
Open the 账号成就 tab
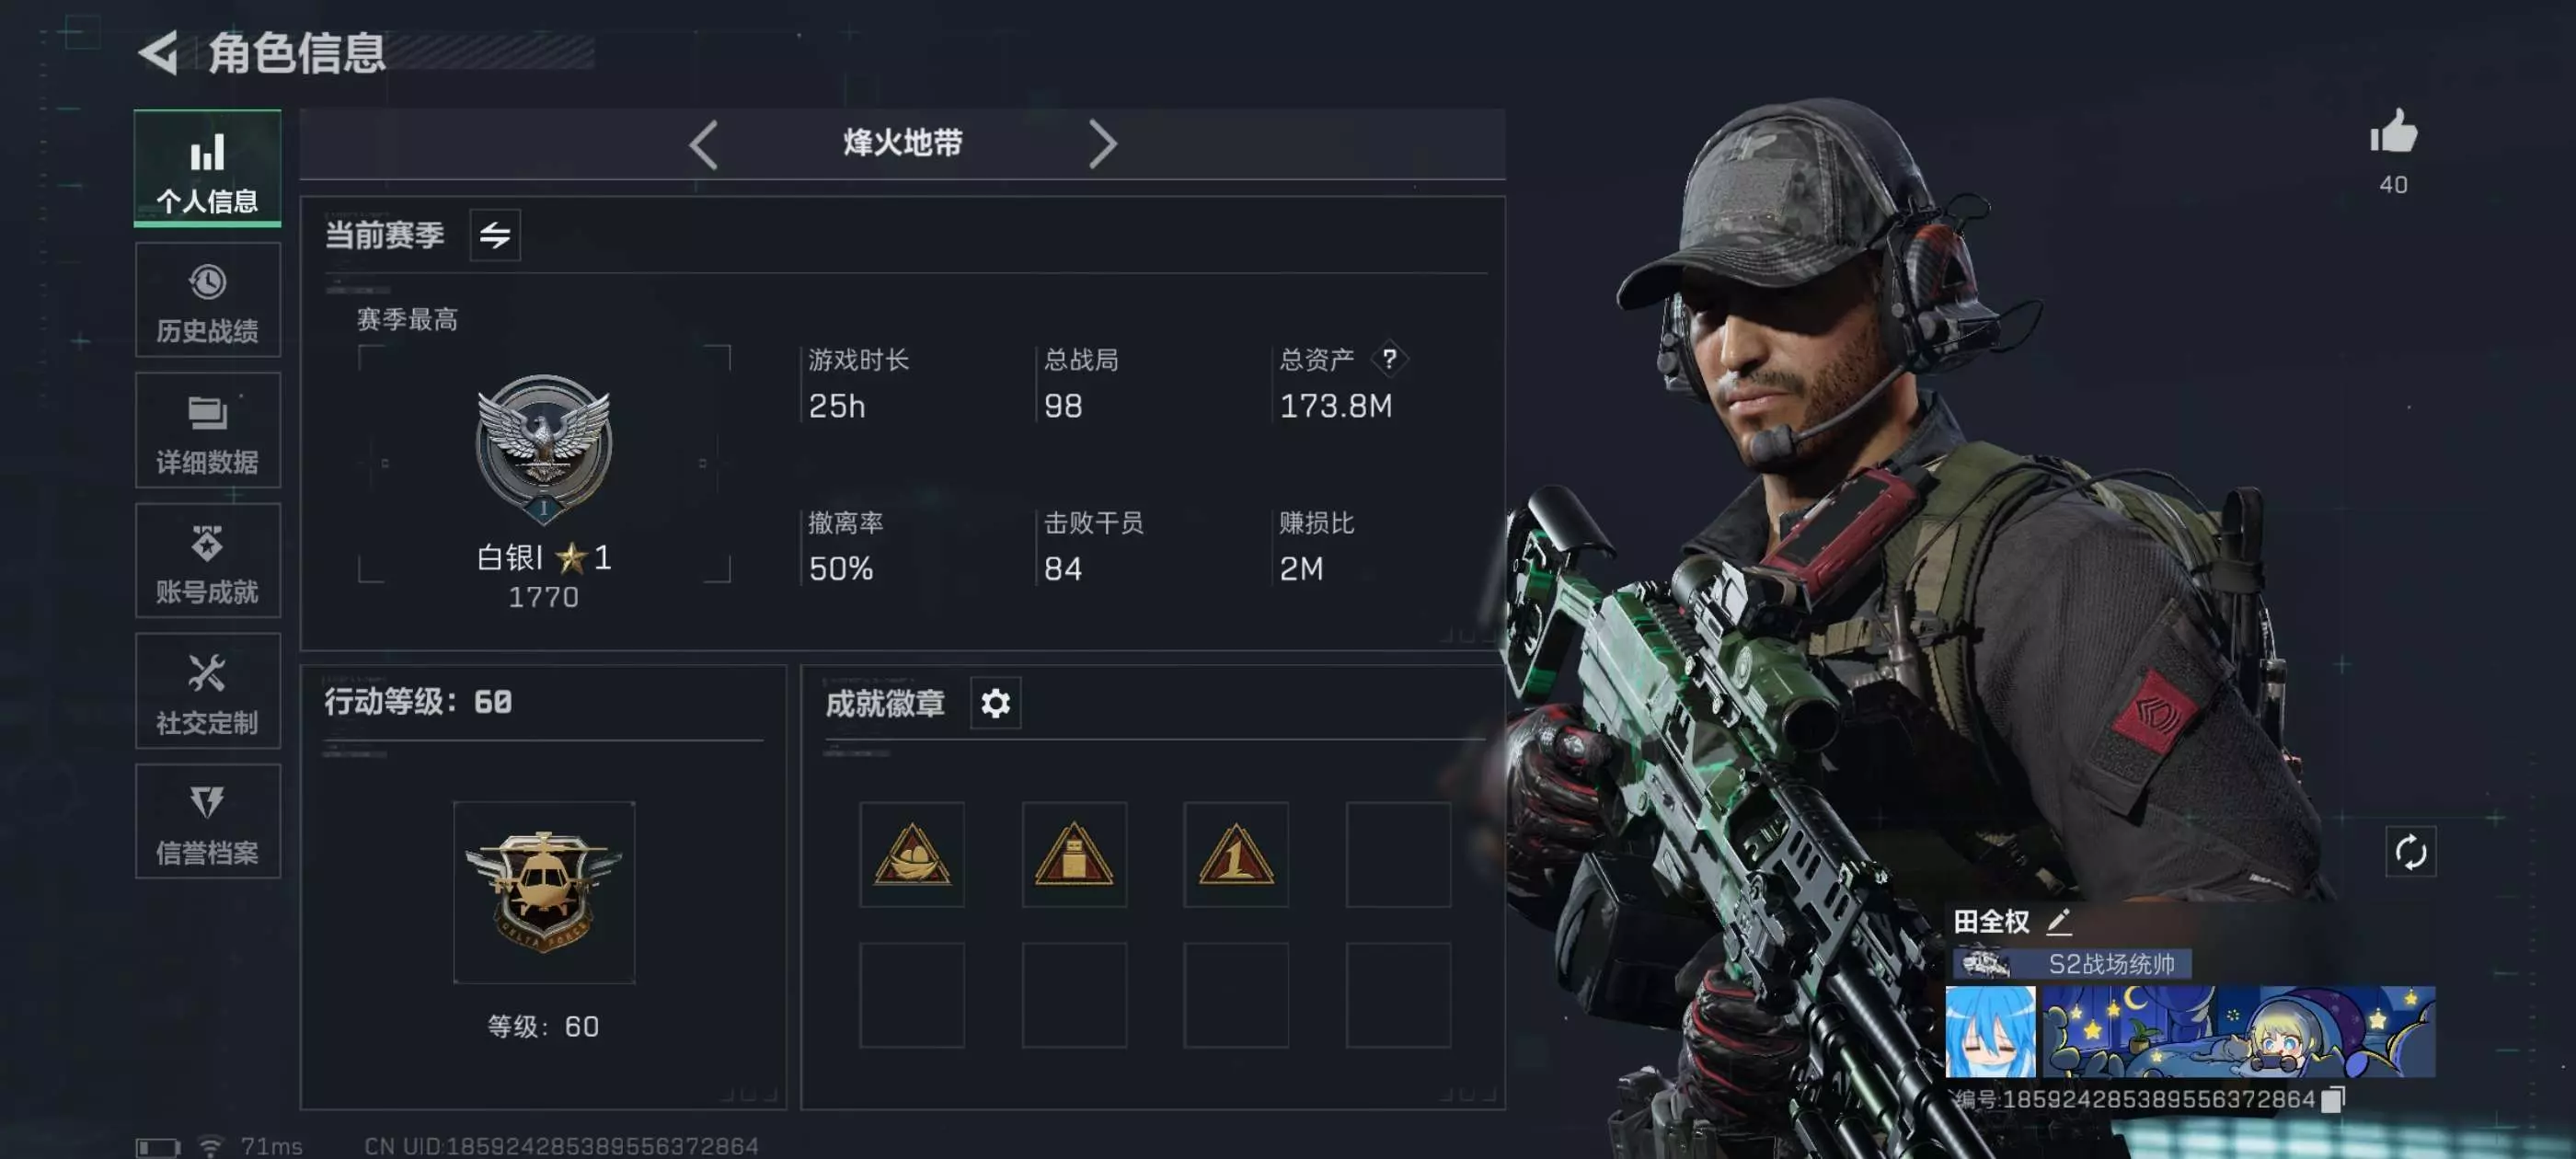coord(208,561)
